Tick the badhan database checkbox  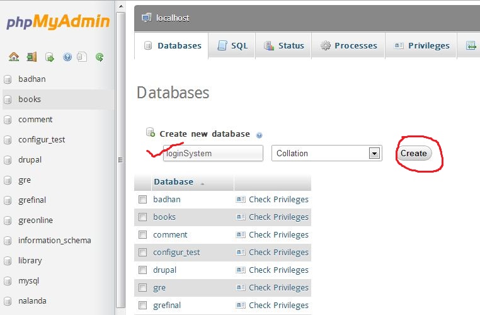pyautogui.click(x=142, y=200)
